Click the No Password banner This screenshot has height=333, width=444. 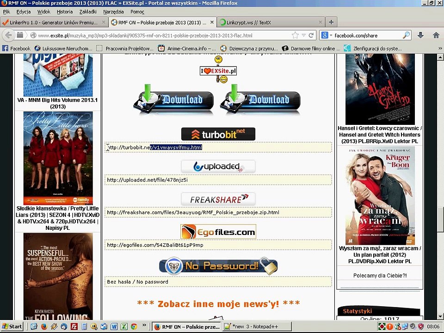coord(218,266)
